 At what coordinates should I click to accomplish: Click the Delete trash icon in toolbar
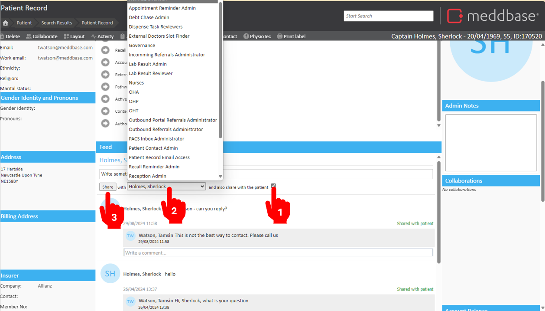pyautogui.click(x=3, y=36)
